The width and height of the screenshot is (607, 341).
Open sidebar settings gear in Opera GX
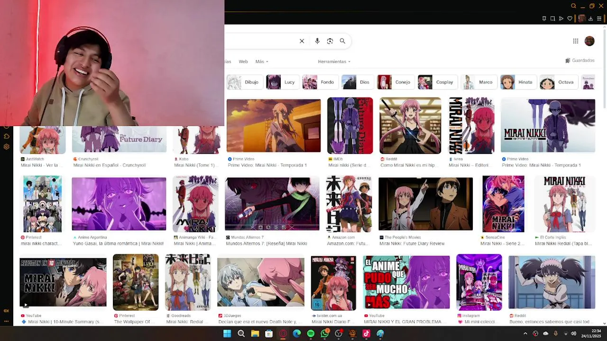(6, 147)
